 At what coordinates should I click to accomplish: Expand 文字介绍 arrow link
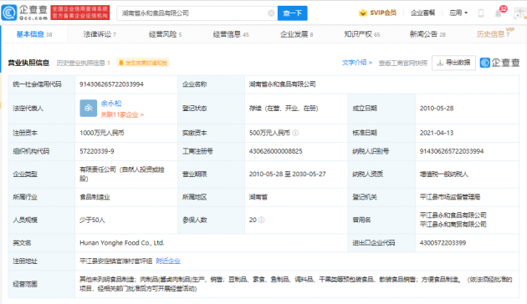[x=357, y=63]
